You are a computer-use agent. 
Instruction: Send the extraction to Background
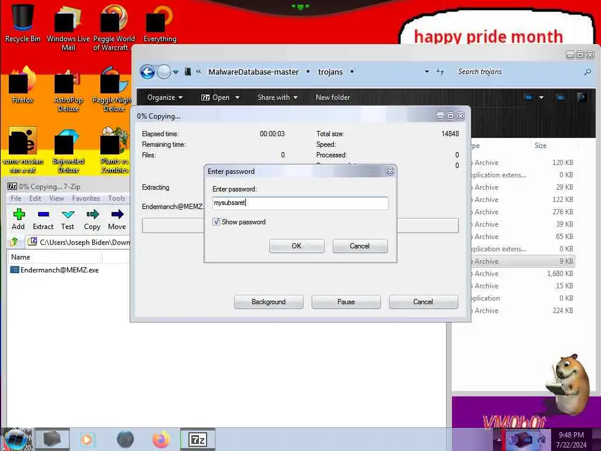pyautogui.click(x=268, y=302)
